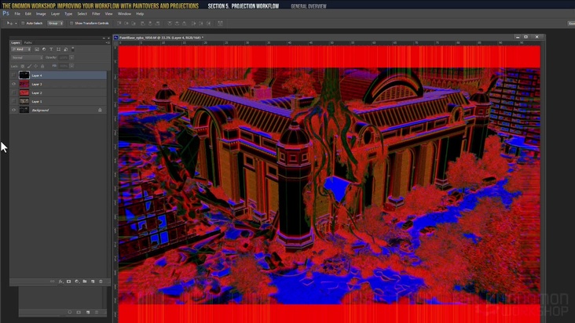Click lock all padlock icon
The height and width of the screenshot is (323, 575).
coord(42,66)
